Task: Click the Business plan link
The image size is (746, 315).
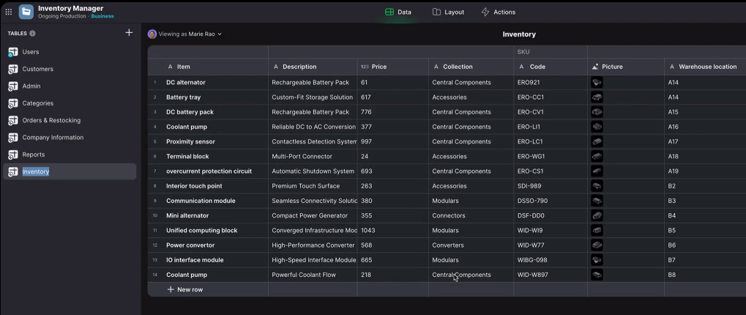Action: [102, 16]
